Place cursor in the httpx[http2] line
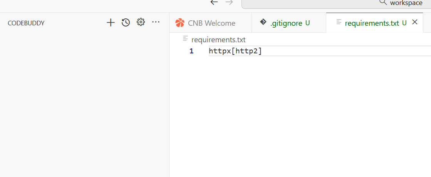The width and height of the screenshot is (431, 177). coord(235,51)
